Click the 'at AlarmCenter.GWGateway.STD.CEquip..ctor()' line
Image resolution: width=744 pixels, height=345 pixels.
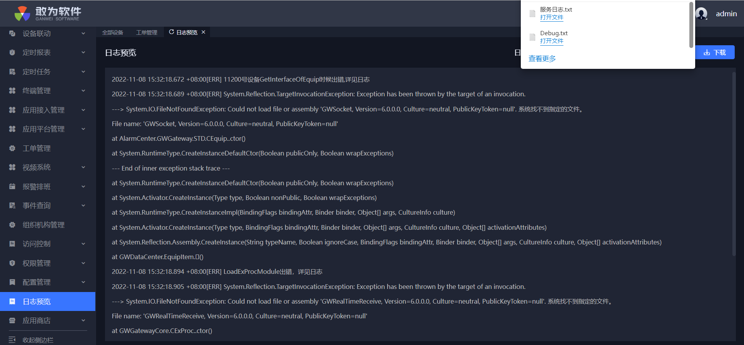pos(179,139)
